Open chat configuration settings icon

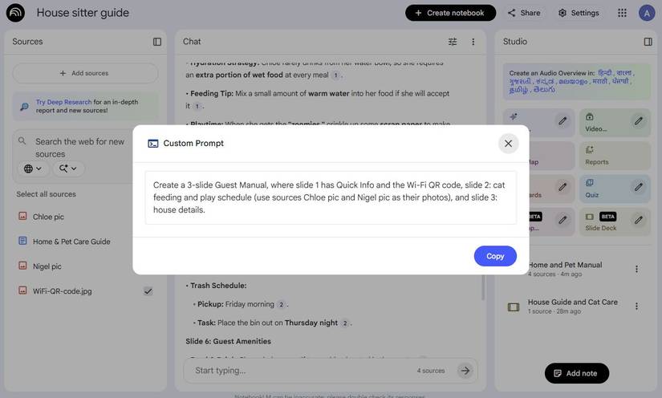tap(453, 42)
